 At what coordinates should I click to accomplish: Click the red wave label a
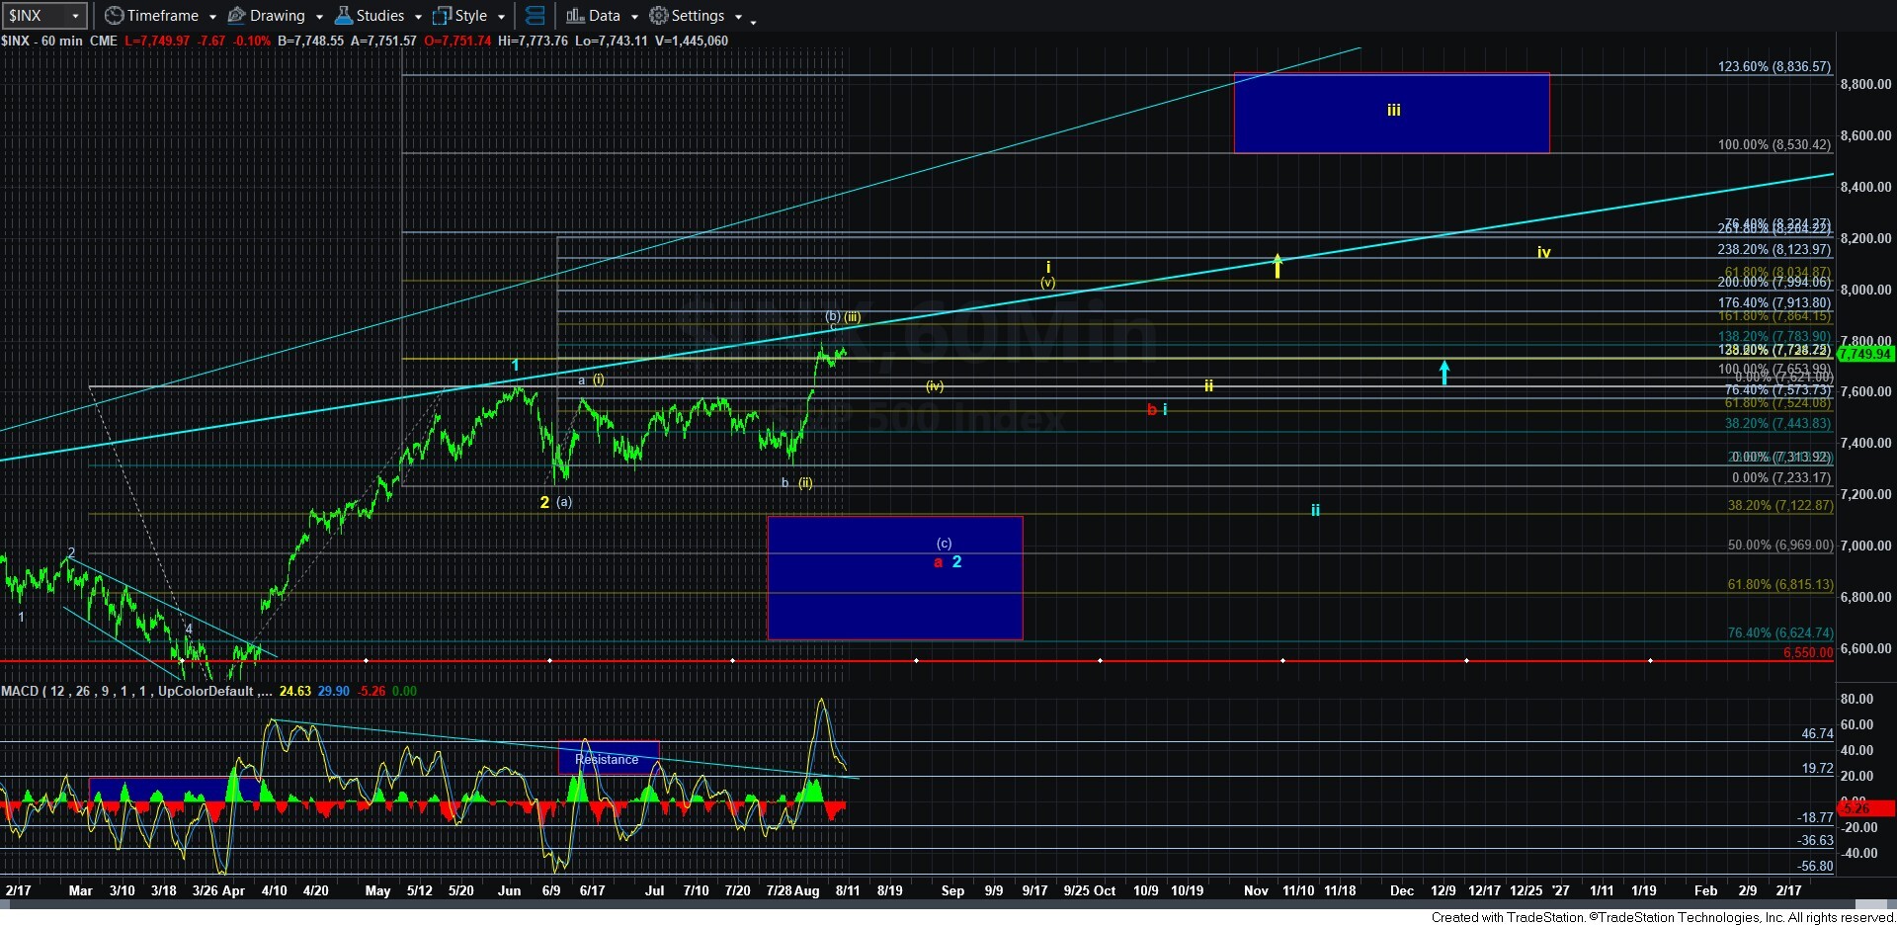938,562
